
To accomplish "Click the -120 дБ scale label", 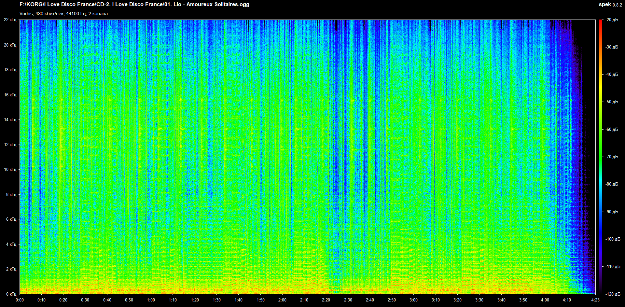I will [x=613, y=294].
